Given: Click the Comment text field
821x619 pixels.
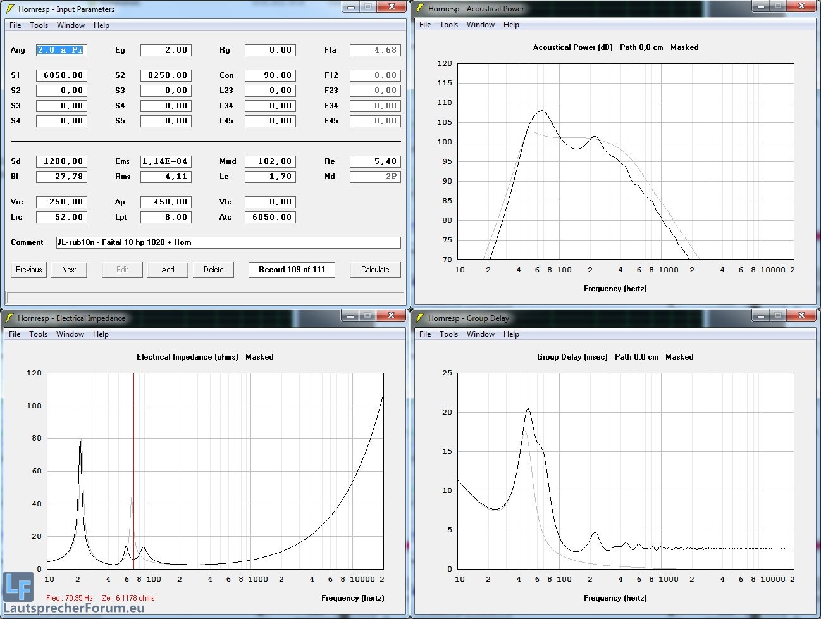Looking at the screenshot, I should 228,242.
